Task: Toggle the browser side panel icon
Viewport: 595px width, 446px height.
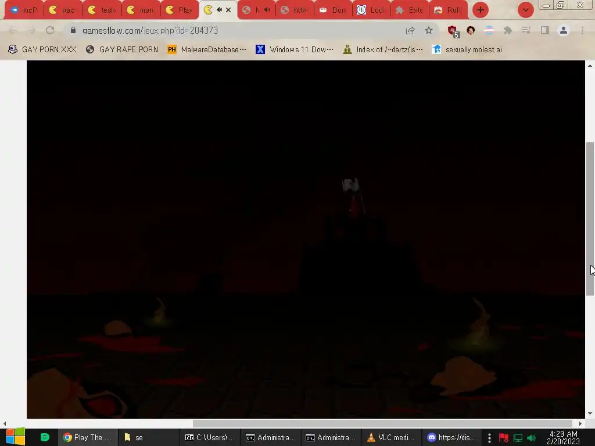Action: click(x=545, y=30)
